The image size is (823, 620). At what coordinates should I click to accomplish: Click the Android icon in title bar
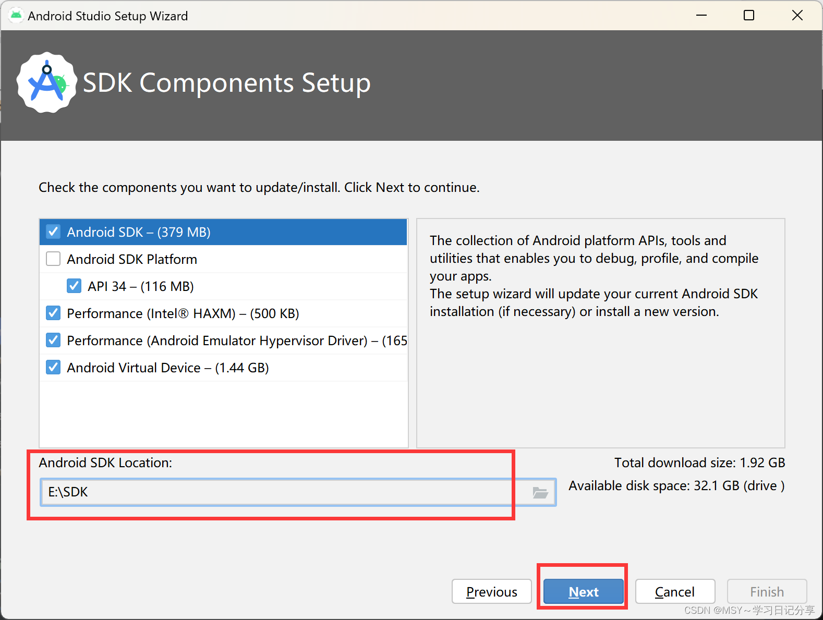coord(16,16)
